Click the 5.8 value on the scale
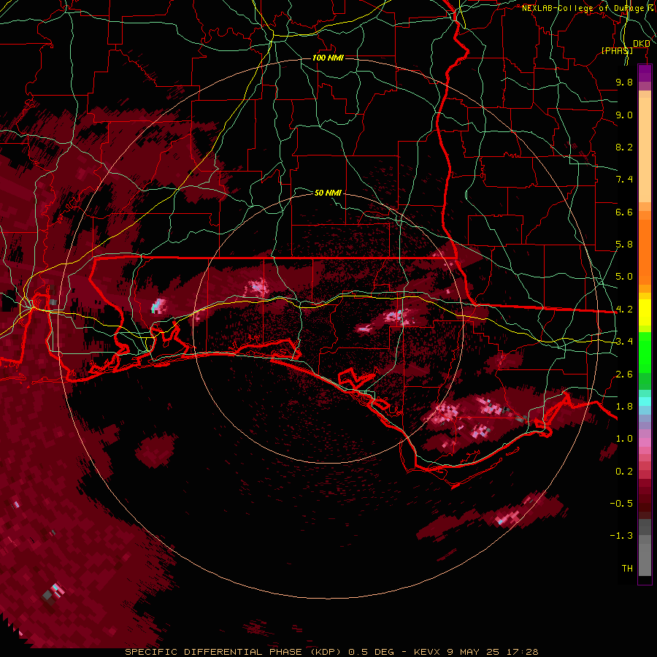This screenshot has width=657, height=657. point(624,245)
